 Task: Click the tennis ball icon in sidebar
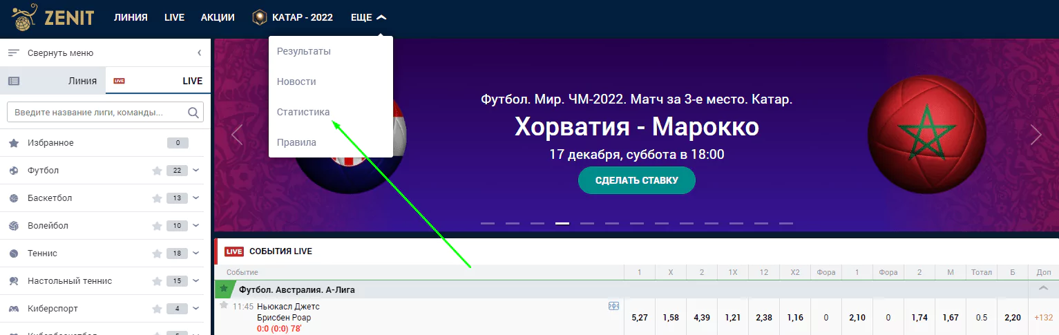[14, 253]
